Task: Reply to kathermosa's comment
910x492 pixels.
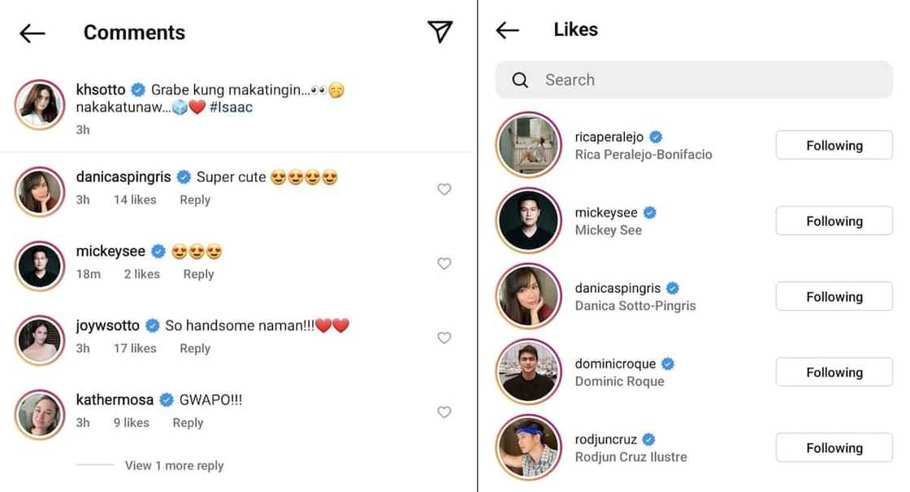Action: click(x=188, y=423)
